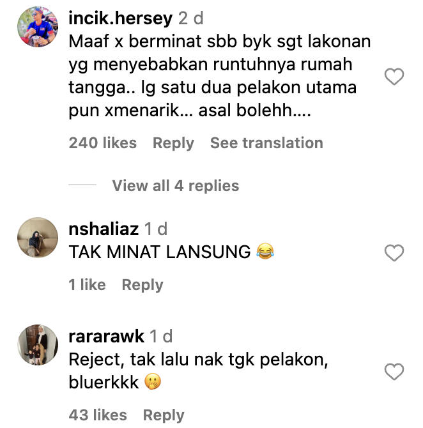Open nshaliaz's profile picture
Viewport: 423px width, 428px height.
[x=38, y=238]
